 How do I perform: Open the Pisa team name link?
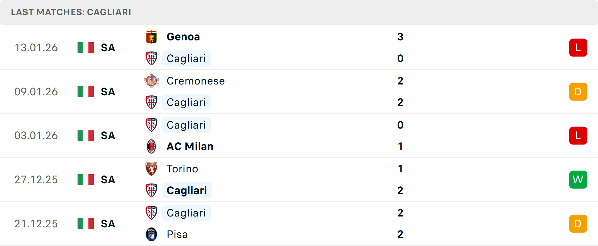tap(177, 234)
